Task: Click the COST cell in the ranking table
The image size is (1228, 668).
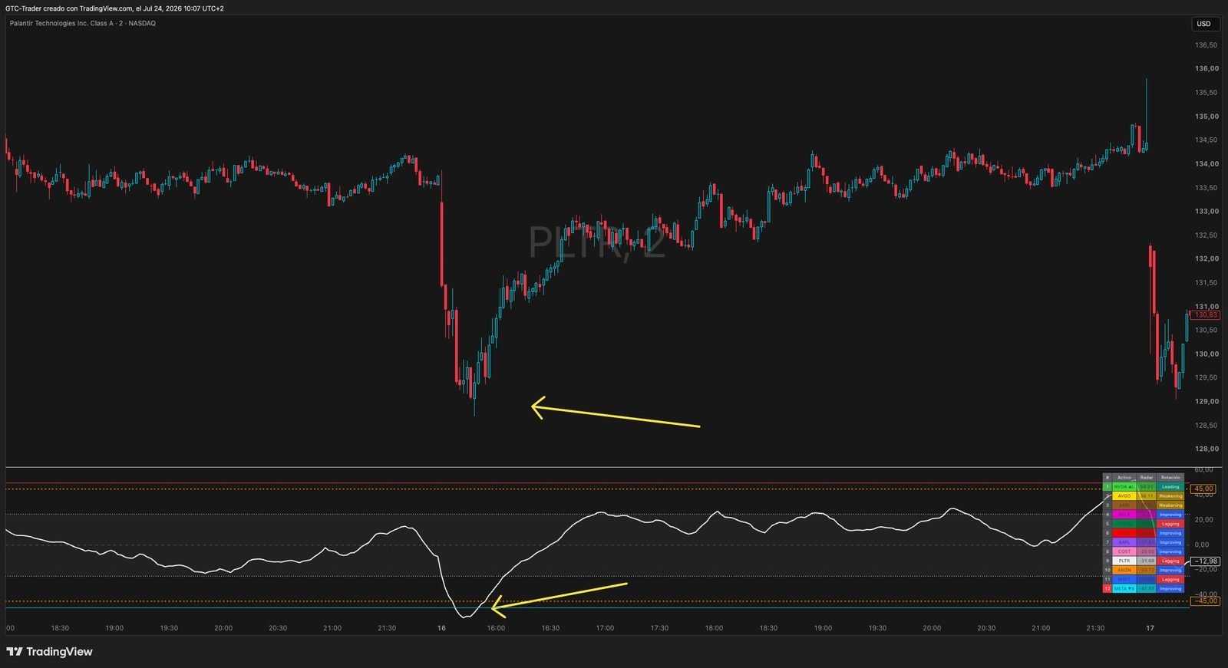Action: point(1124,551)
